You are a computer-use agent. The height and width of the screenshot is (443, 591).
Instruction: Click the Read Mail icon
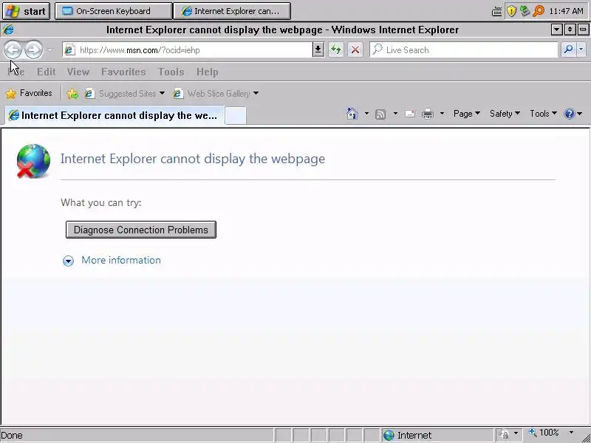coord(410,114)
